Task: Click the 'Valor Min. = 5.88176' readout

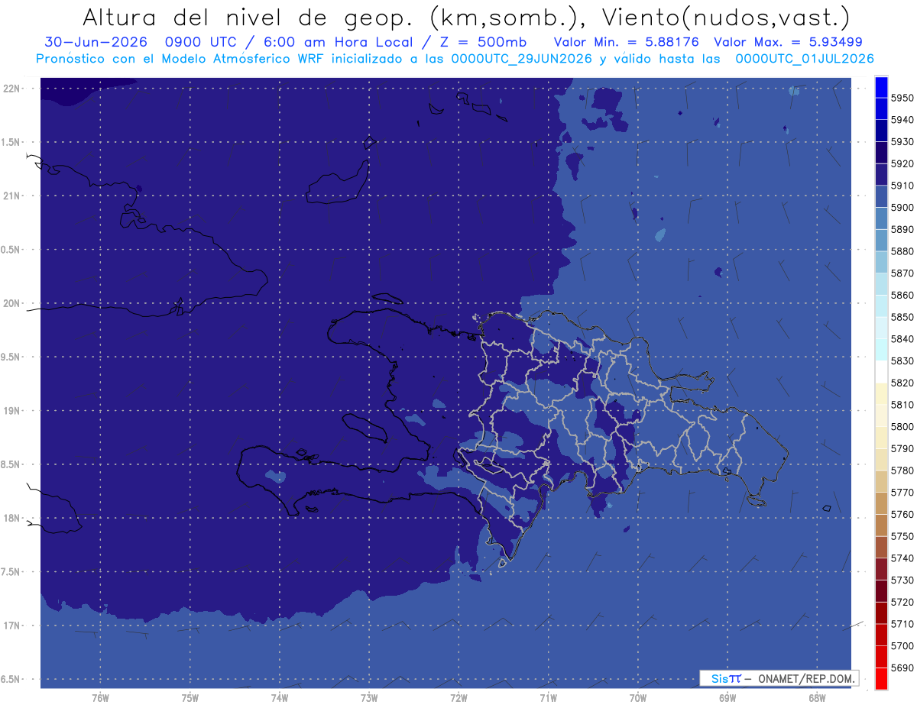Action: point(627,42)
